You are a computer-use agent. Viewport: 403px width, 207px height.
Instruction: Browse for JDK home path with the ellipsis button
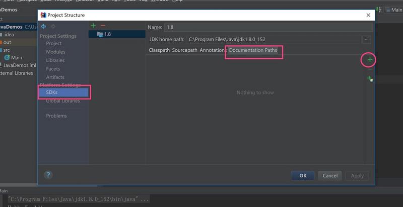pos(367,40)
